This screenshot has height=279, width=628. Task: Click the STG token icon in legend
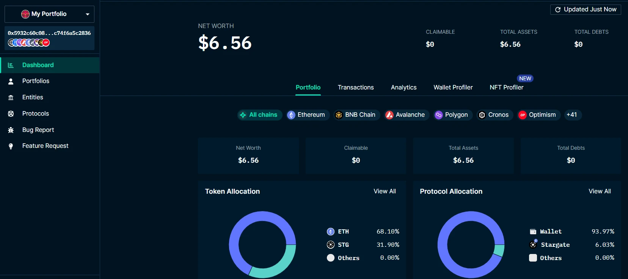[330, 245]
